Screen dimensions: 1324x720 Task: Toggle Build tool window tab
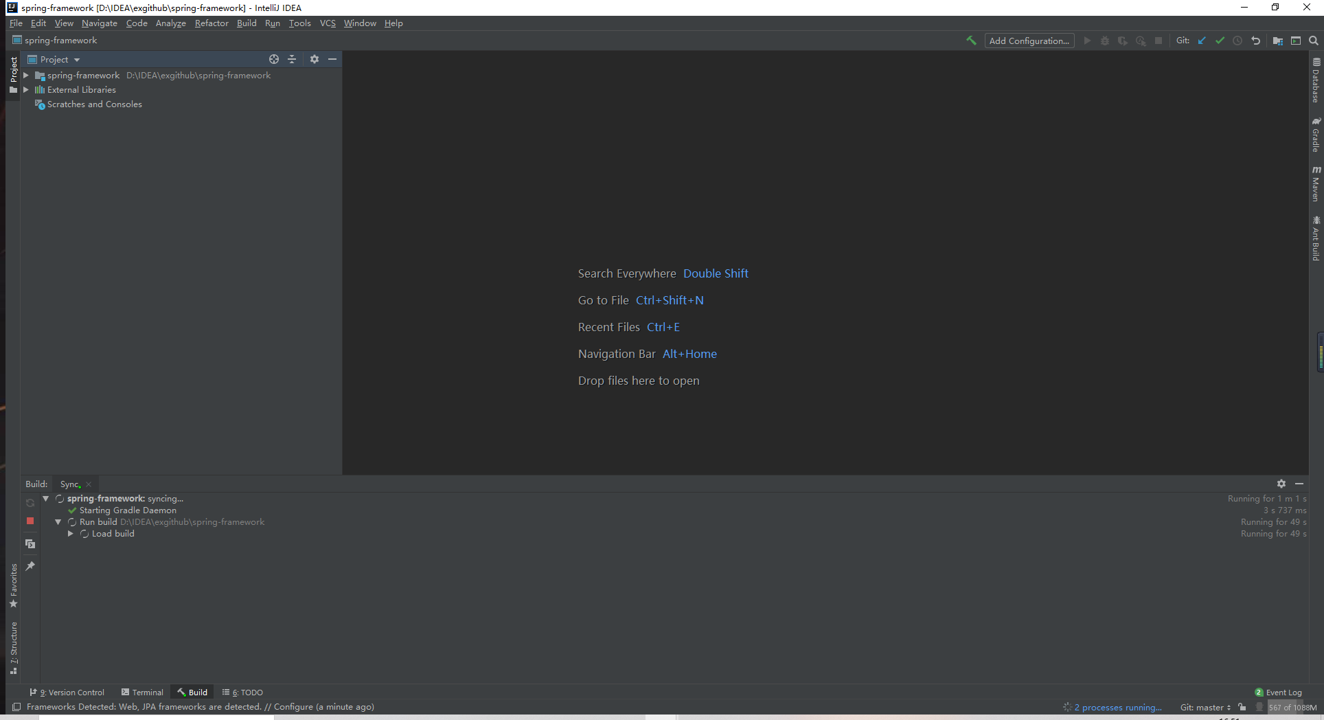coord(192,693)
